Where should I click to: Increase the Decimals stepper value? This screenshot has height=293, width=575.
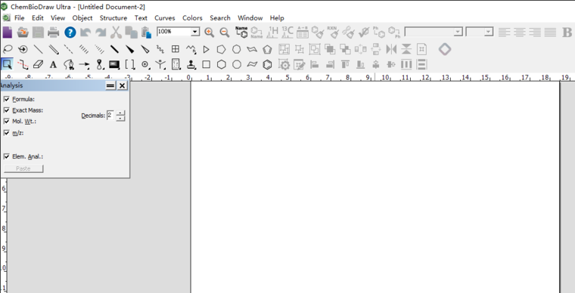pyautogui.click(x=120, y=113)
